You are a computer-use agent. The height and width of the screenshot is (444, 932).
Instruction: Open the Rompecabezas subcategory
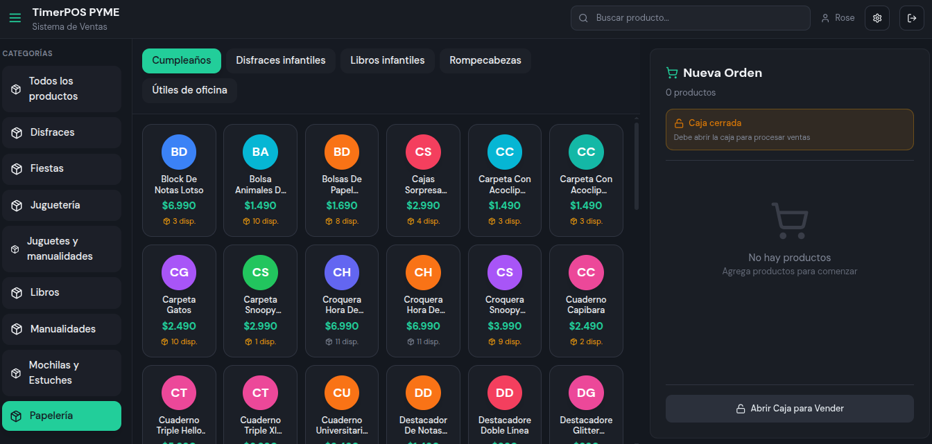point(485,61)
